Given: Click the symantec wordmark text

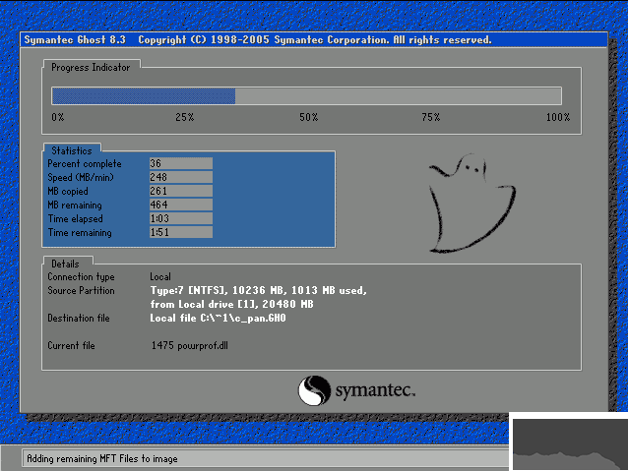Looking at the screenshot, I should pos(375,390).
